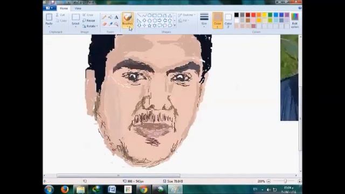Click the reference photo at canvas right
This screenshot has height=194, width=345.
click(289, 78)
